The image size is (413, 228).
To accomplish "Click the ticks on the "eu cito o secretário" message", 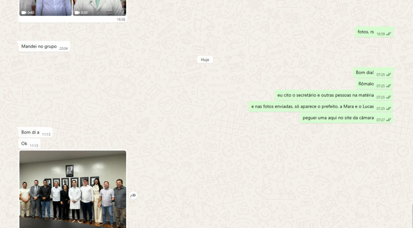I will pyautogui.click(x=389, y=97).
